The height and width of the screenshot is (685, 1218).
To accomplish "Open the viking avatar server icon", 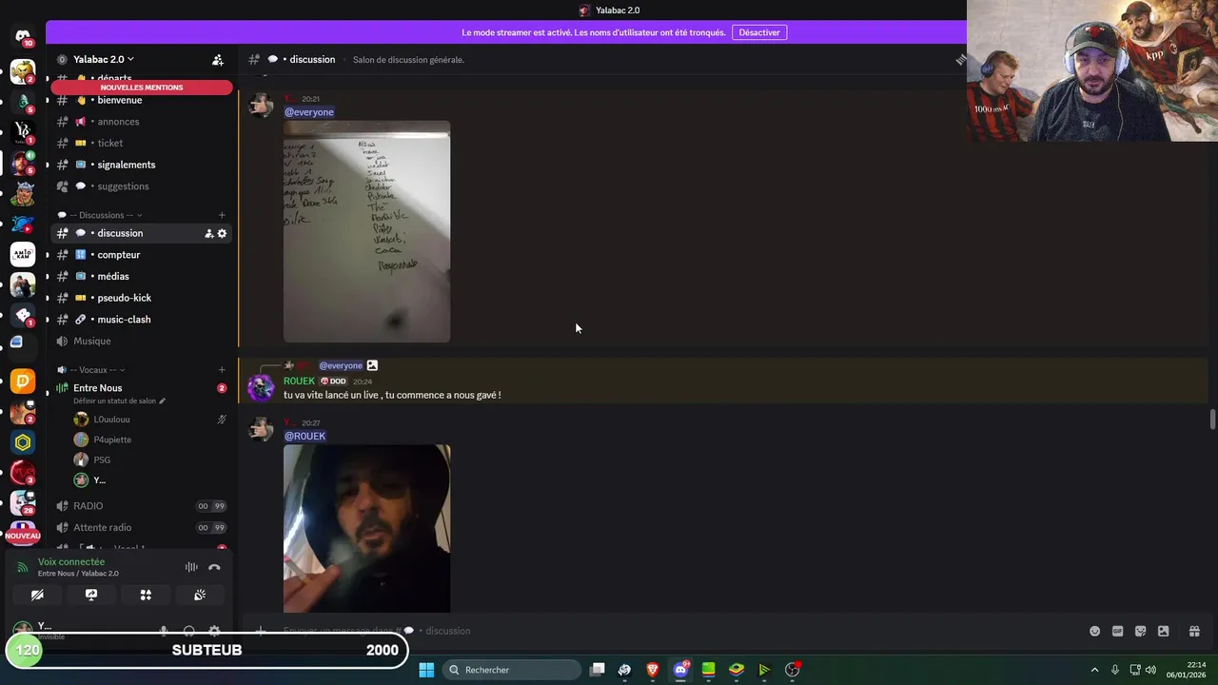I will pyautogui.click(x=23, y=193).
